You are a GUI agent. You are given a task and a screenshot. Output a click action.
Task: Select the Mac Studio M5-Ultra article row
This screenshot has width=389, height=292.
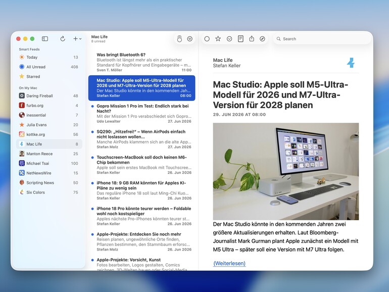[x=141, y=88]
